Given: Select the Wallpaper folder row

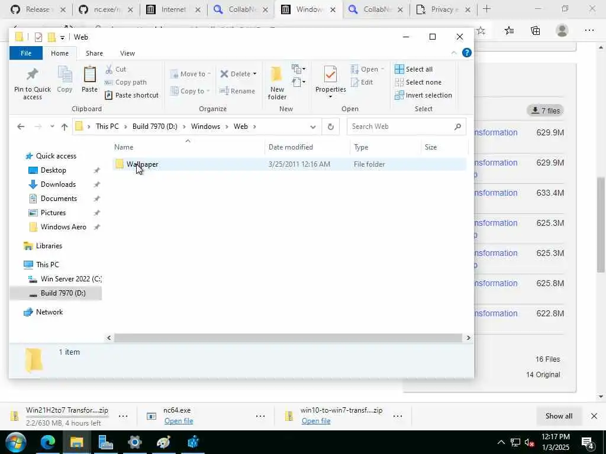Looking at the screenshot, I should click(289, 164).
